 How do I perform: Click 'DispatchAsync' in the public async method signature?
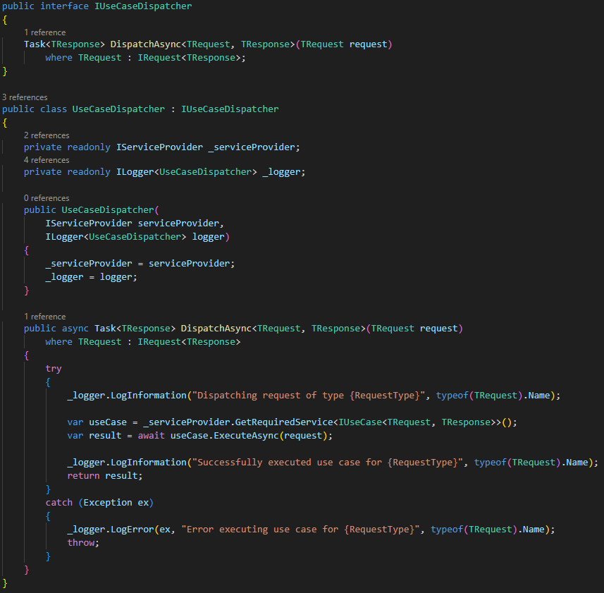pyautogui.click(x=216, y=329)
